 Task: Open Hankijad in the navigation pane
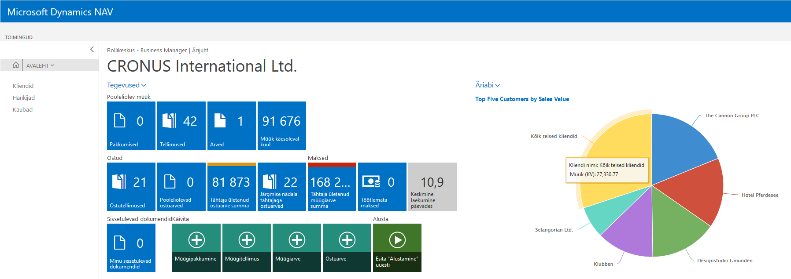click(24, 98)
